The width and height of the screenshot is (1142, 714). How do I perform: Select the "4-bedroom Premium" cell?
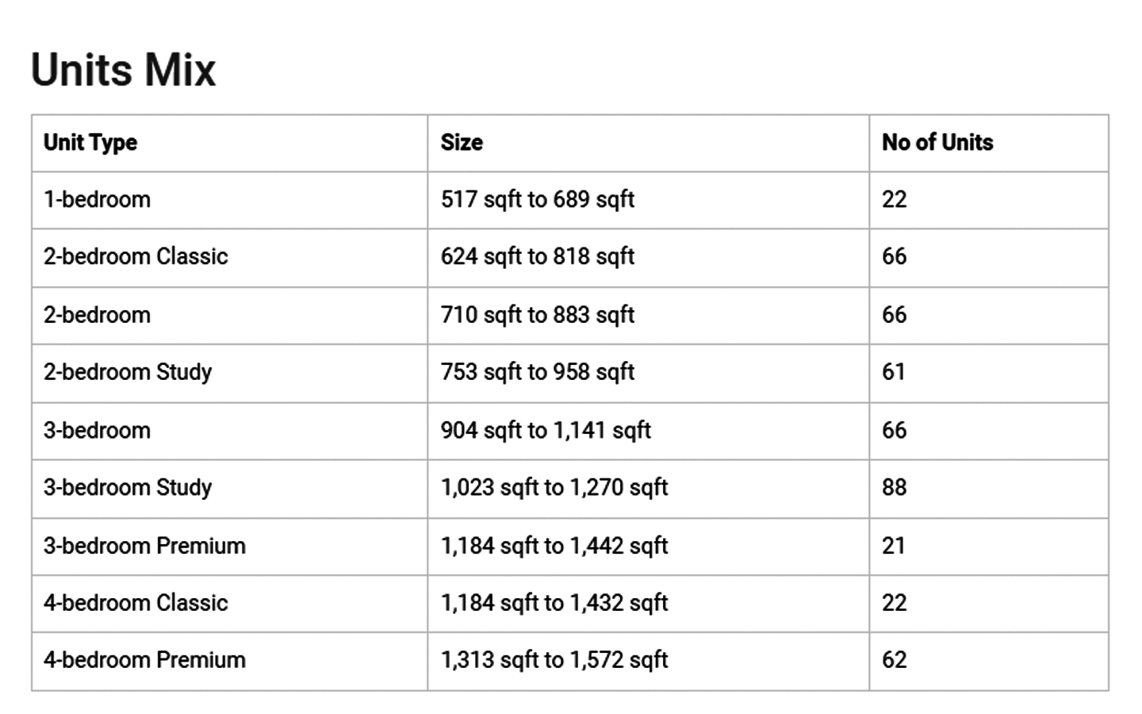tap(144, 660)
